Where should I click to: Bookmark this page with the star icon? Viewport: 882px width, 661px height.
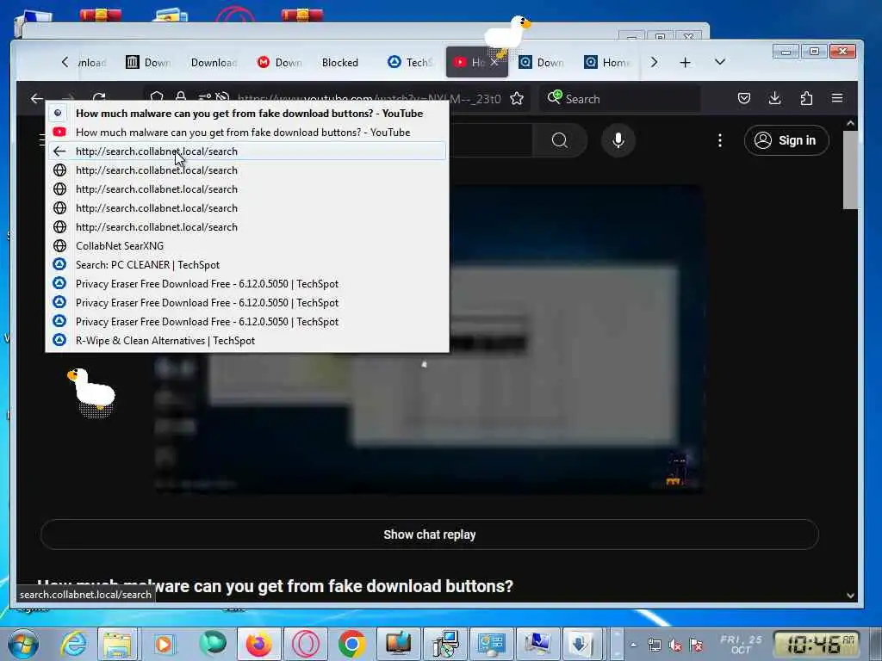tap(517, 99)
